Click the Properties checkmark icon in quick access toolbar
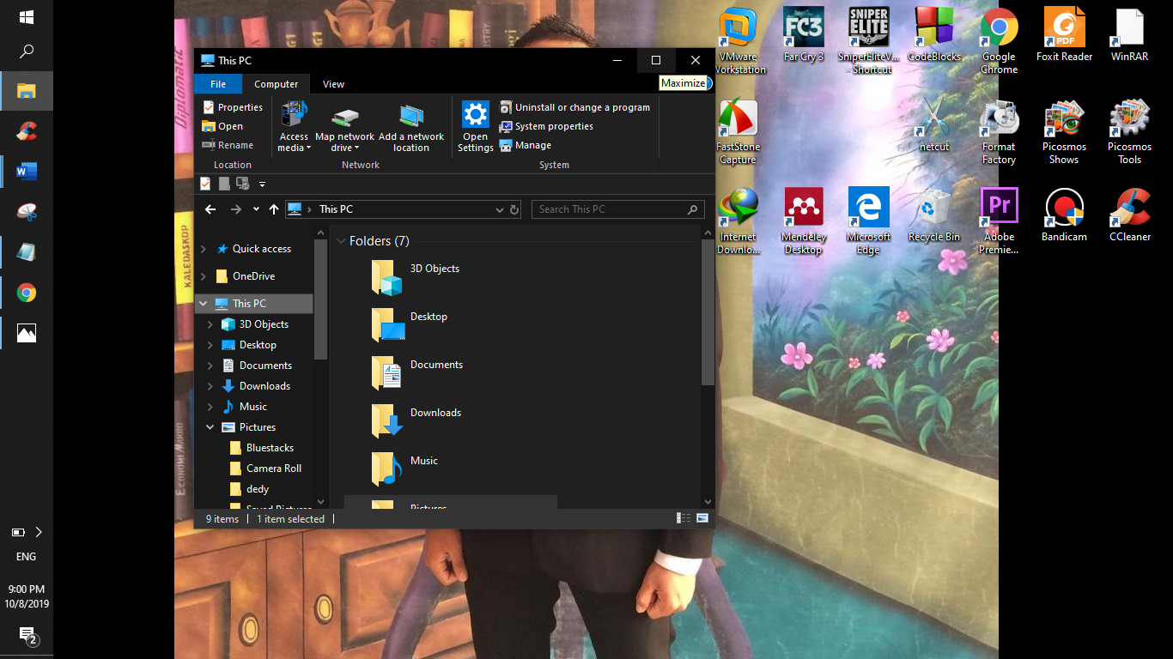This screenshot has height=659, width=1173. 205,184
